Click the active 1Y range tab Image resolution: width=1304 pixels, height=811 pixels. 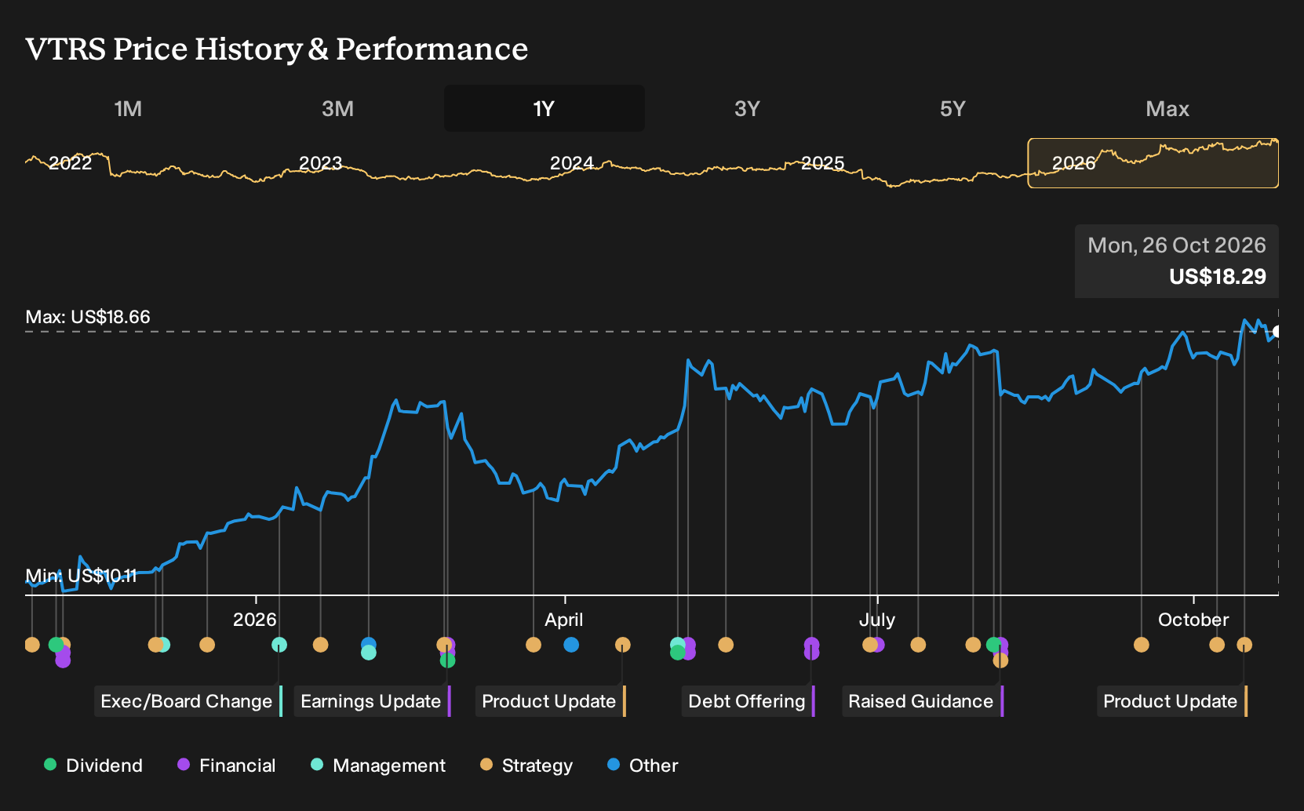pos(545,108)
